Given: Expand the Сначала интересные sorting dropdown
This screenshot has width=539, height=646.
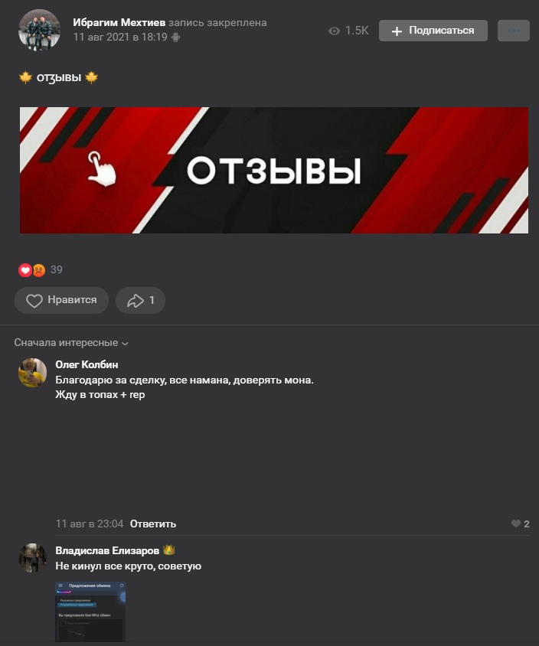Looking at the screenshot, I should [71, 343].
